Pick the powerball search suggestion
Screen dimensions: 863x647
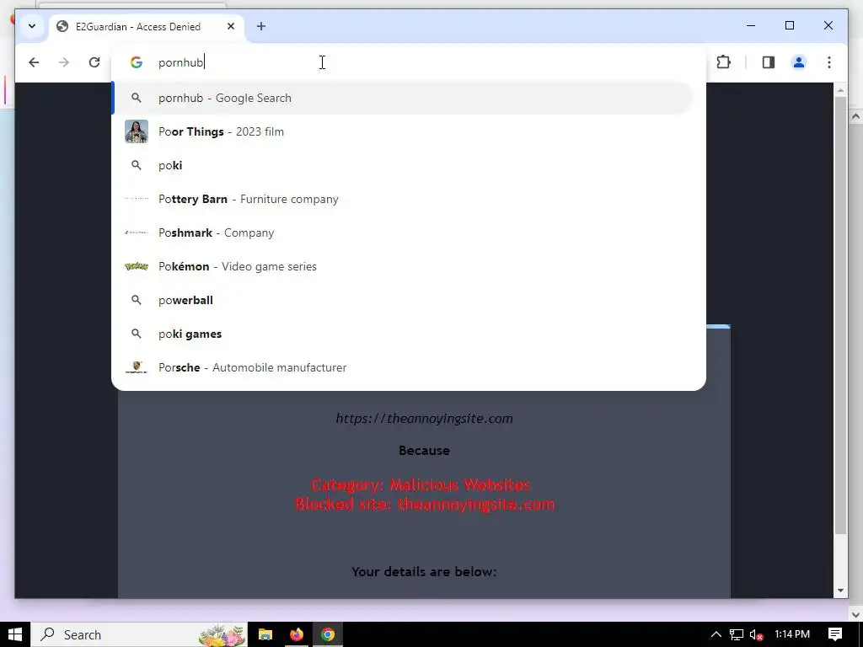pos(403,300)
